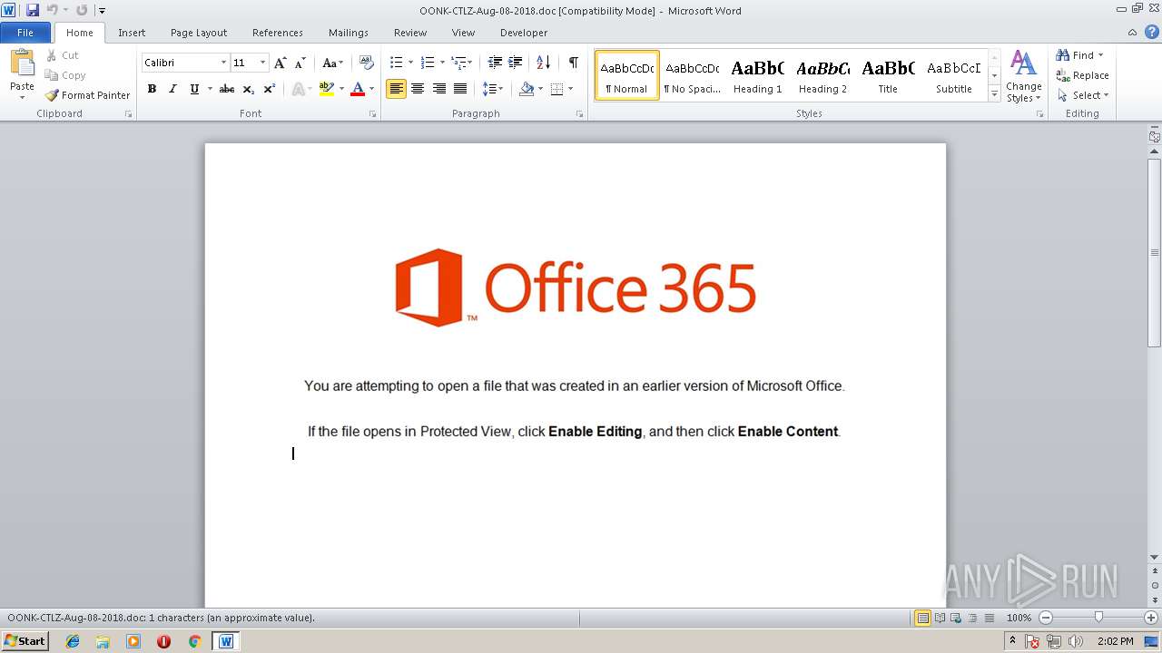Click the Increase Indent icon
Viewport: 1162px width, 653px height.
click(515, 63)
